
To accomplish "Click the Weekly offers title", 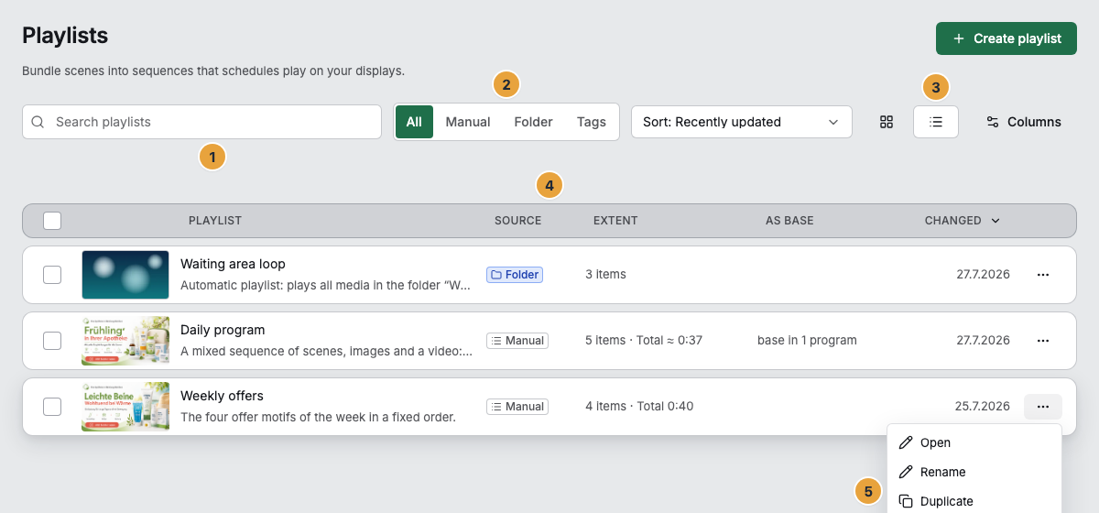I will [x=222, y=396].
